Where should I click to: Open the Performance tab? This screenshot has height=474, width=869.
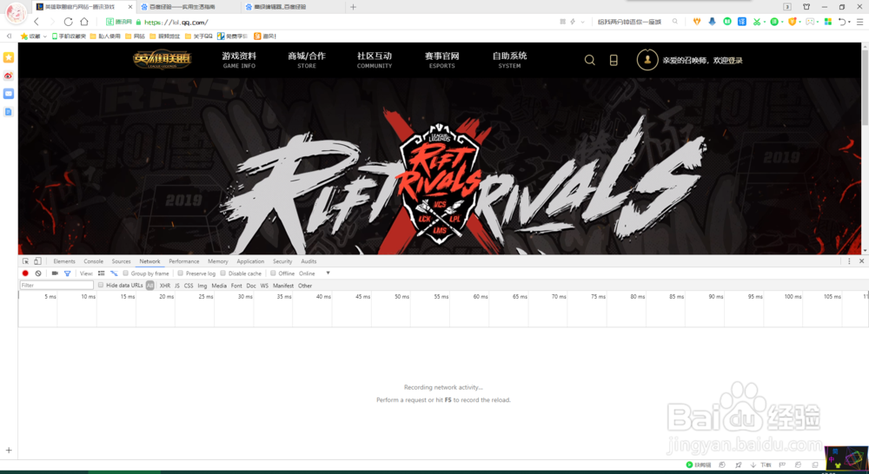tap(184, 261)
